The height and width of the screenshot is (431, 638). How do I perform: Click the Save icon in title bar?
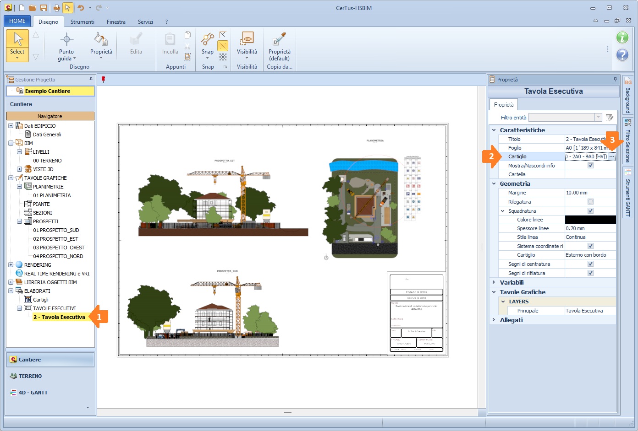(x=44, y=8)
